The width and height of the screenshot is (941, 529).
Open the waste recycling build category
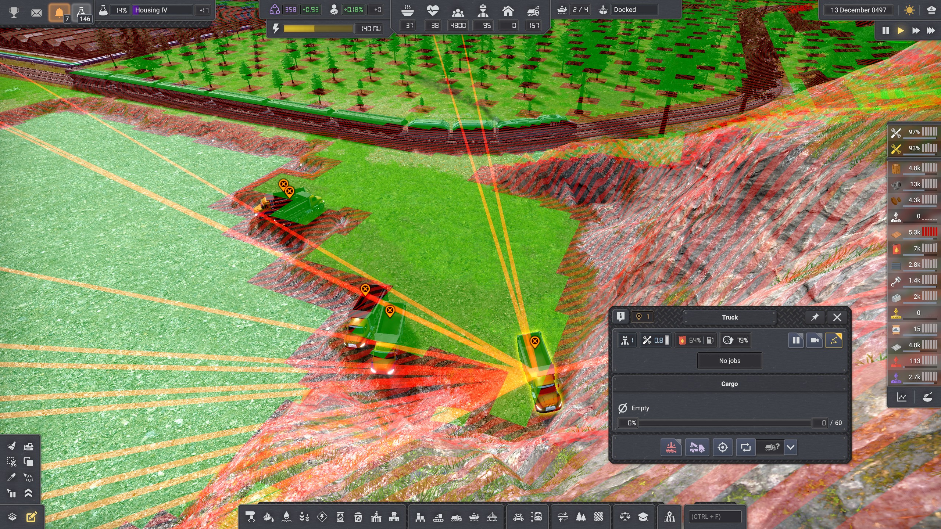point(358,517)
